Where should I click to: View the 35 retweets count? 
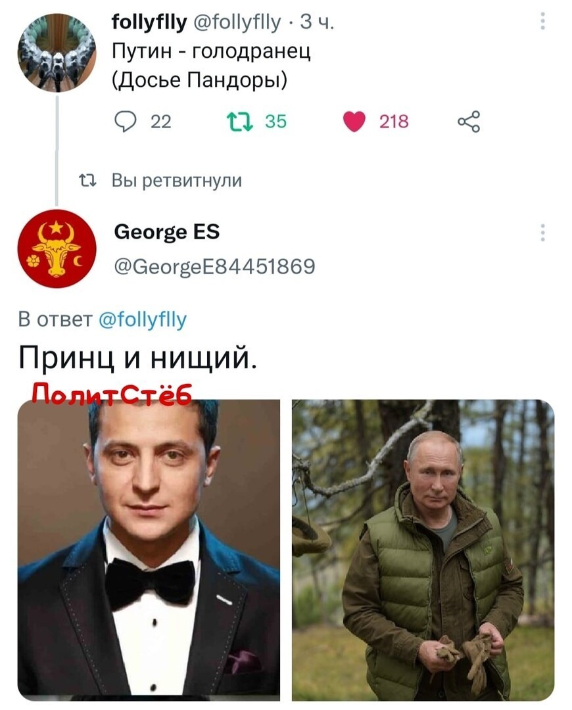pyautogui.click(x=276, y=122)
